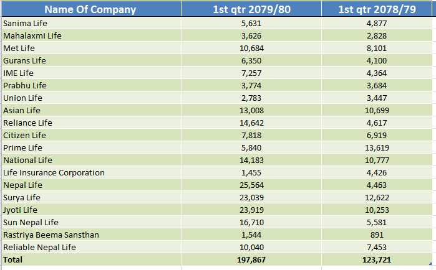
Task: Select the Jyoti Life value 23,919
Action: pos(251,210)
